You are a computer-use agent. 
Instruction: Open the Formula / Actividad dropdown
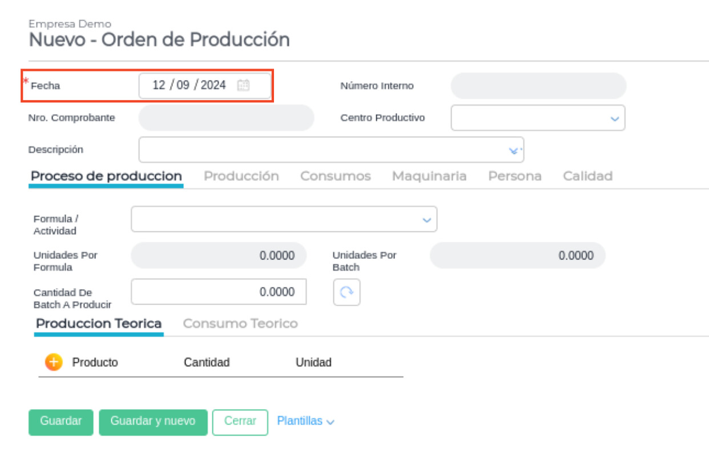click(426, 219)
